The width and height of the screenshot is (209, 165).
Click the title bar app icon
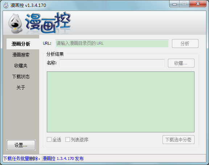tap(6, 5)
